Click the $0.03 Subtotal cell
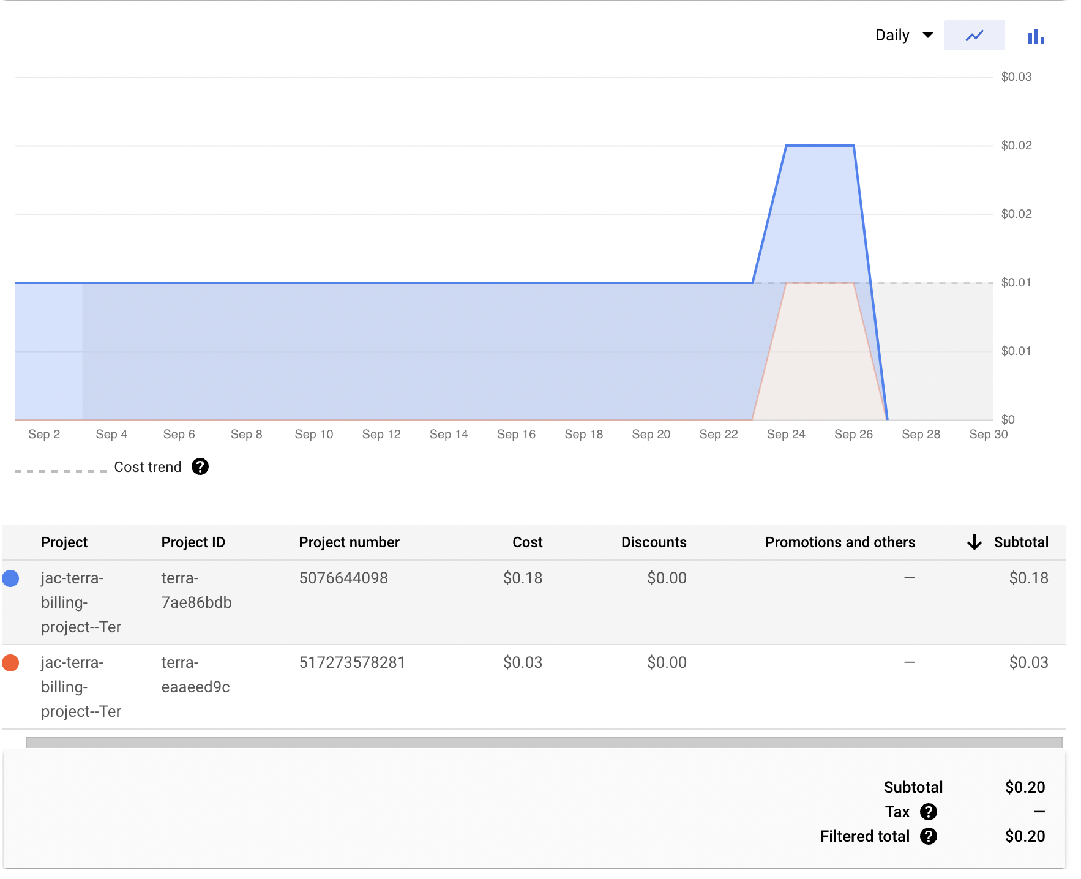 point(1028,662)
